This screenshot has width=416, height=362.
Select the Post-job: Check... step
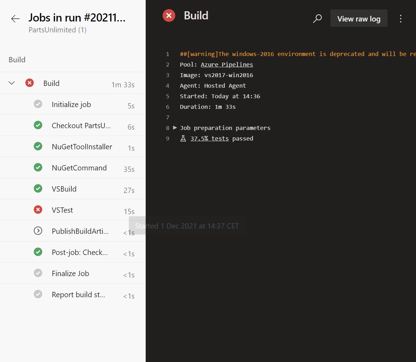point(73,252)
